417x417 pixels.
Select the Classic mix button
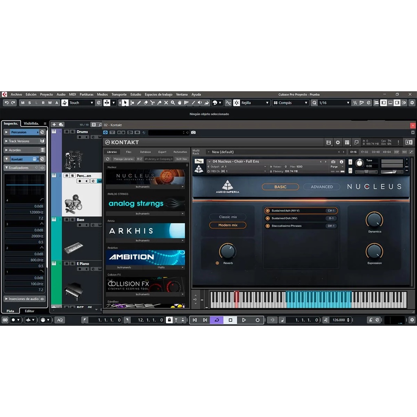pyautogui.click(x=228, y=217)
